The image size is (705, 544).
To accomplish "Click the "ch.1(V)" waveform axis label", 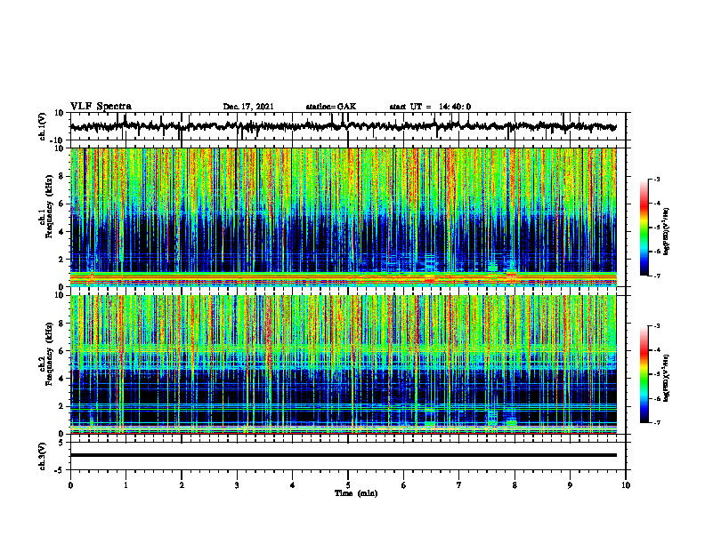I will point(43,127).
